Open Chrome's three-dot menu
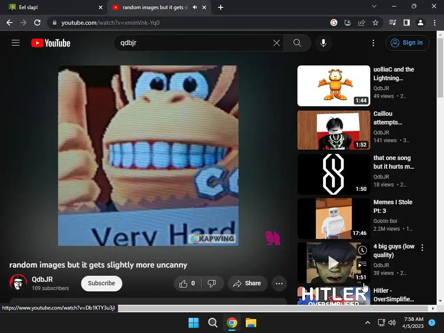The image size is (444, 333). point(434,23)
